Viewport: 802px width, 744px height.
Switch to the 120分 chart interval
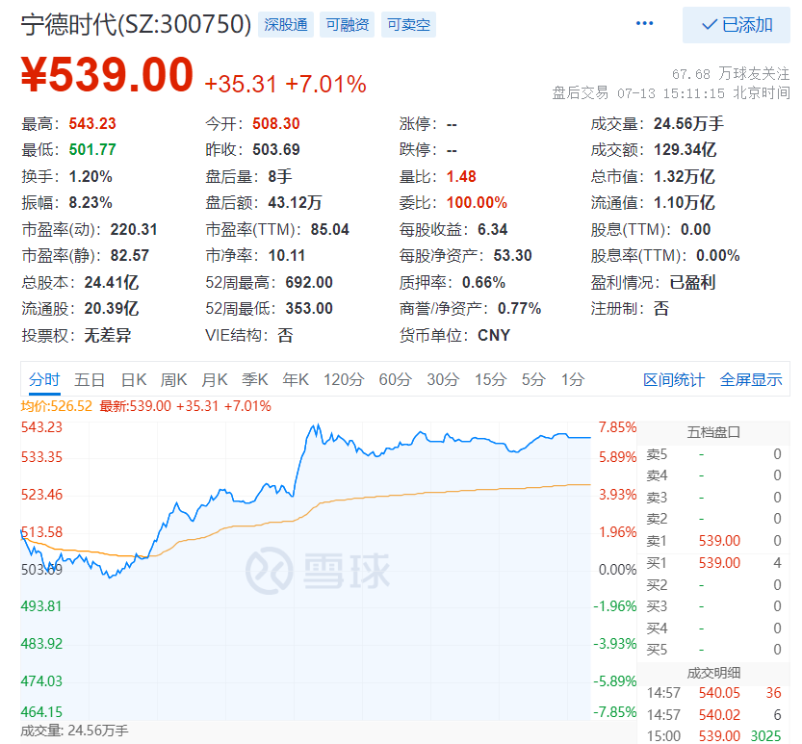(343, 379)
